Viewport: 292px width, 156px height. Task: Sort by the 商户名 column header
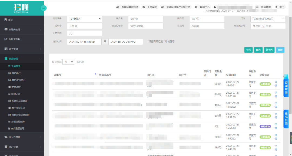151,75
